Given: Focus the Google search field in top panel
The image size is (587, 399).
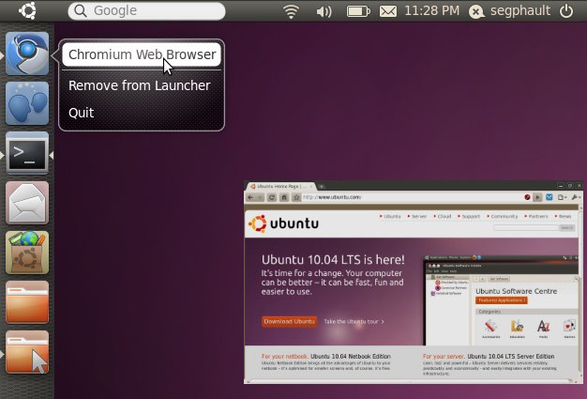Looking at the screenshot, I should point(146,11).
